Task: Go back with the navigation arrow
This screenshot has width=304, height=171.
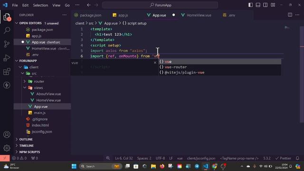Action: [x=89, y=5]
